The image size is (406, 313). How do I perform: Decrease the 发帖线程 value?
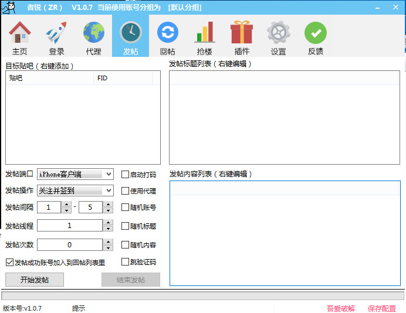(x=108, y=229)
